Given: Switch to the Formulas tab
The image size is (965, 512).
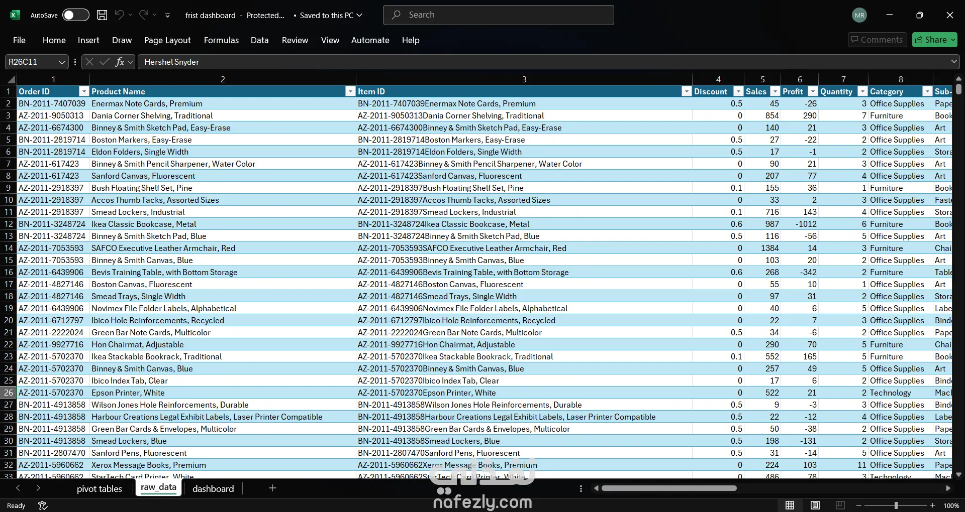Looking at the screenshot, I should (x=221, y=40).
